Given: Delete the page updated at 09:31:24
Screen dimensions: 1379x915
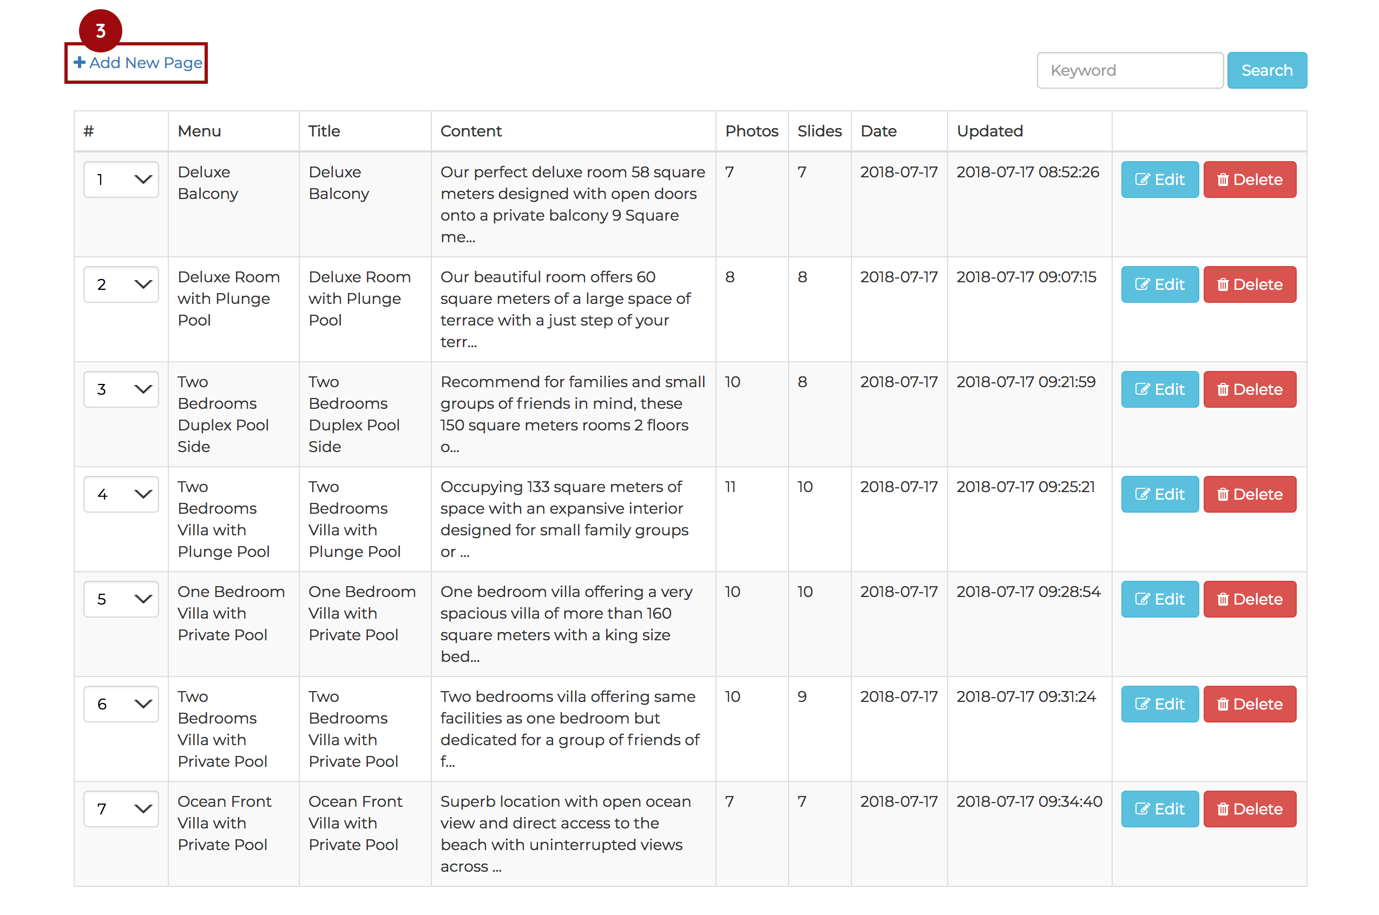Looking at the screenshot, I should click(1250, 704).
